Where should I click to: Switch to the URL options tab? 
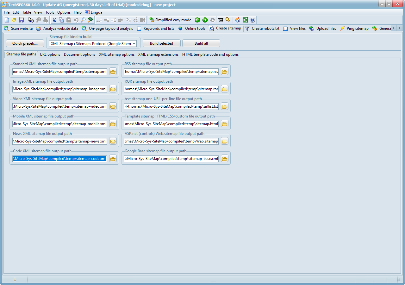[x=50, y=54]
